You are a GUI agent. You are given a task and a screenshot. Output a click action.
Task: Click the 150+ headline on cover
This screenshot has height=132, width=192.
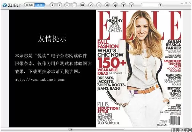pos(112,62)
